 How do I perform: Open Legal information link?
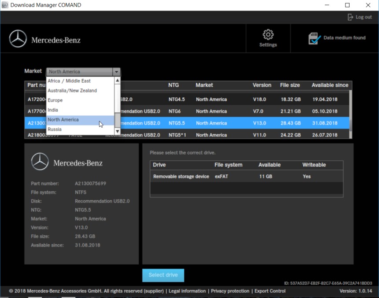187,291
